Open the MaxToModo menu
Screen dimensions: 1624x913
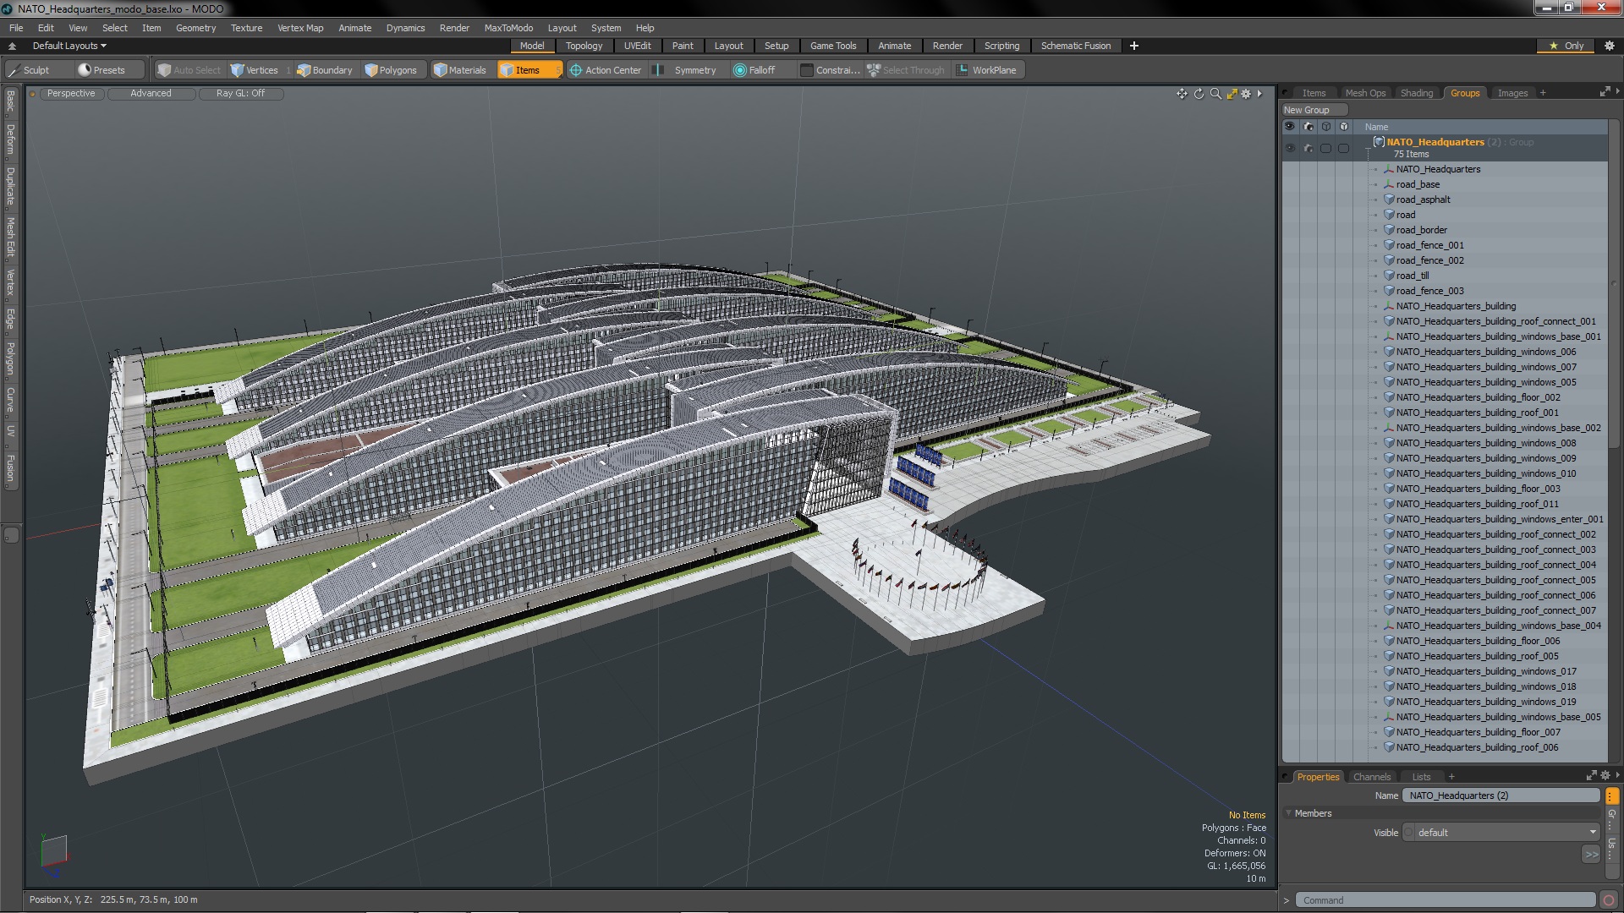click(x=508, y=28)
